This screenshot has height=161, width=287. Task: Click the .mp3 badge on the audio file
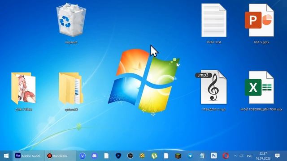(204, 75)
